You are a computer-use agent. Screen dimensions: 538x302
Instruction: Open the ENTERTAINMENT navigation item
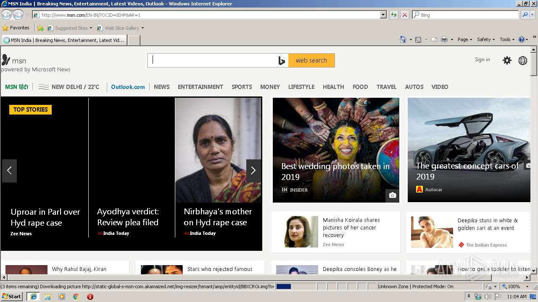click(x=200, y=87)
